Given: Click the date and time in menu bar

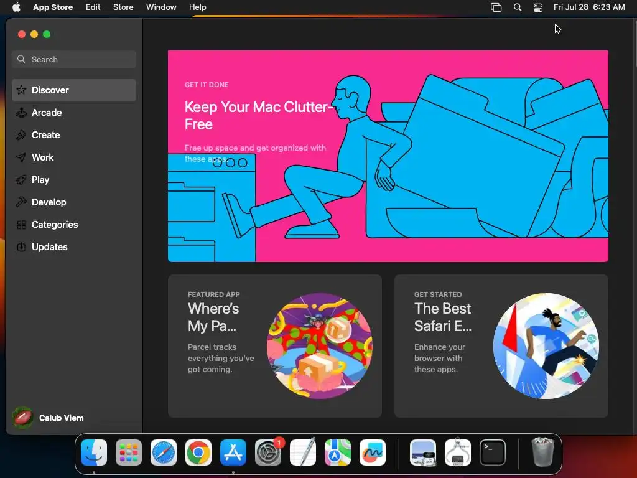Looking at the screenshot, I should click(589, 7).
